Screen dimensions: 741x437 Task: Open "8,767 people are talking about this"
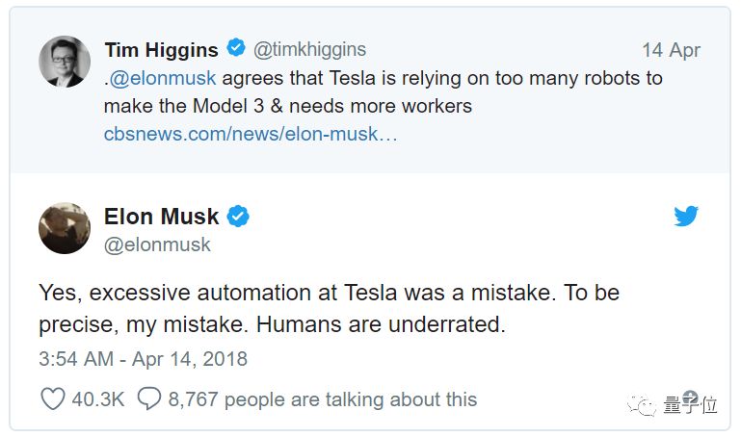322,398
